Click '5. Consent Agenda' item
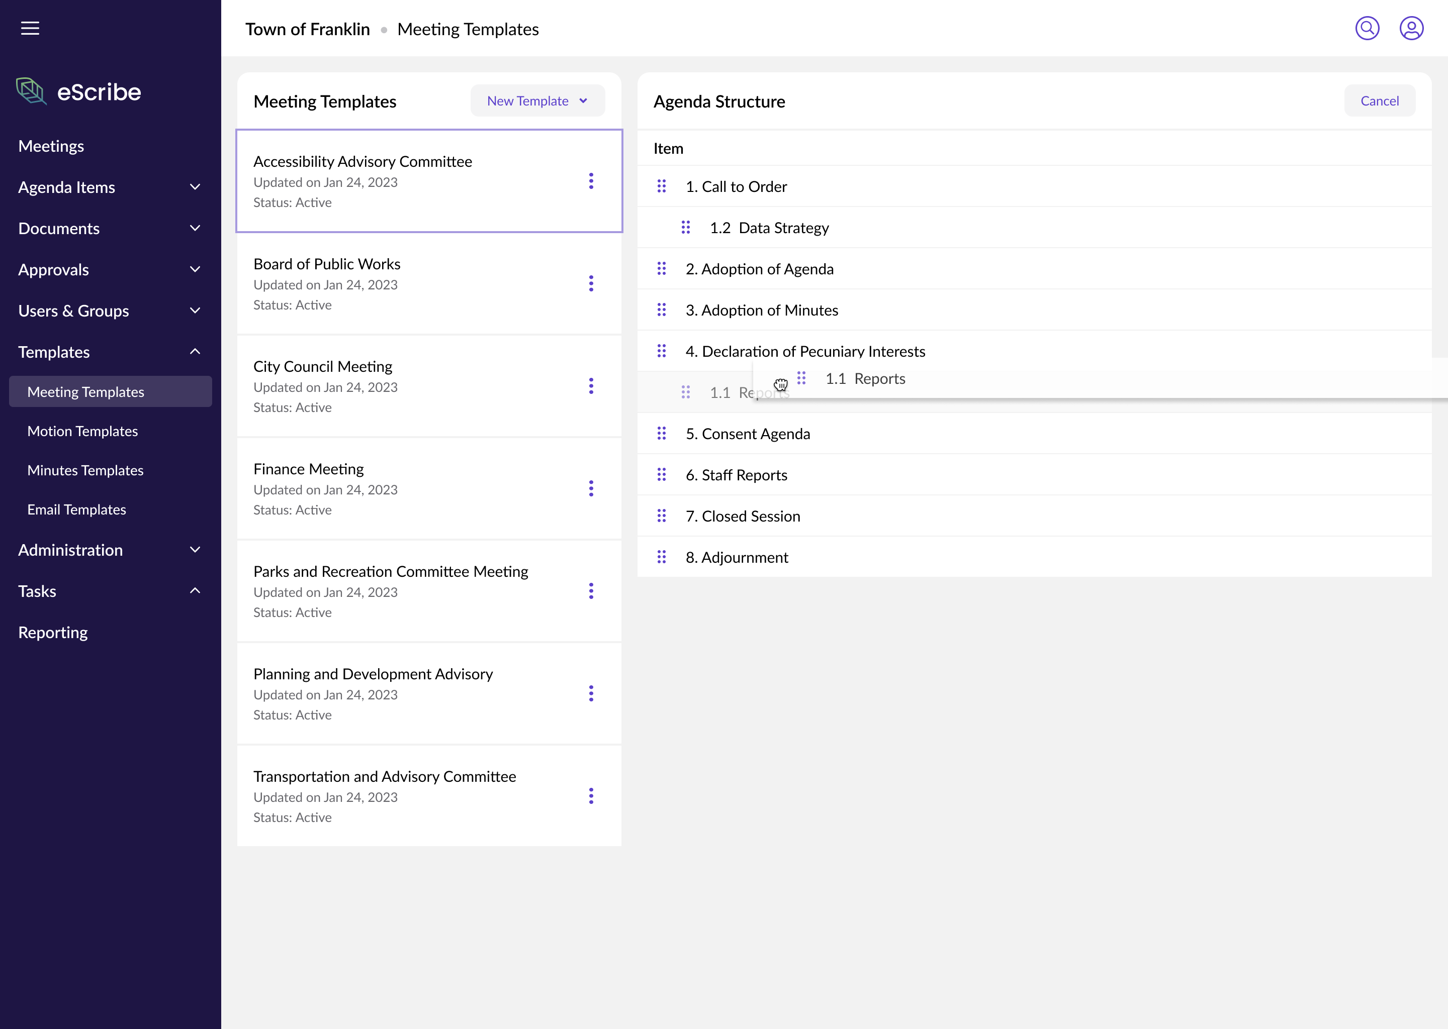The image size is (1448, 1029). (x=1034, y=434)
